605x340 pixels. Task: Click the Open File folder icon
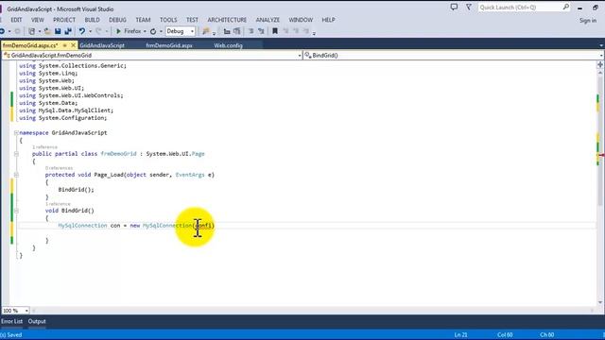click(47, 31)
